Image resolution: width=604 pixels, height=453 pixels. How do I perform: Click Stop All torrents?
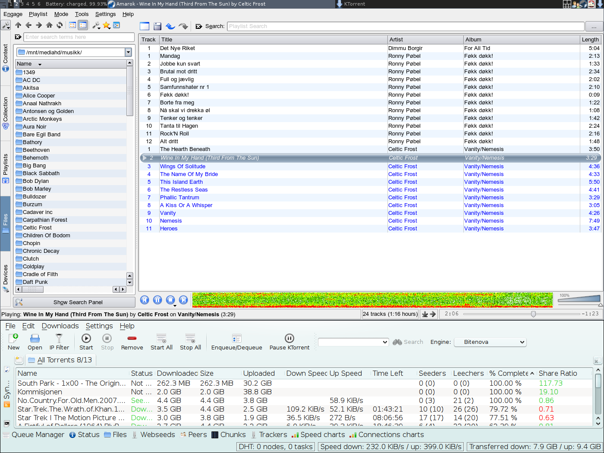(190, 342)
